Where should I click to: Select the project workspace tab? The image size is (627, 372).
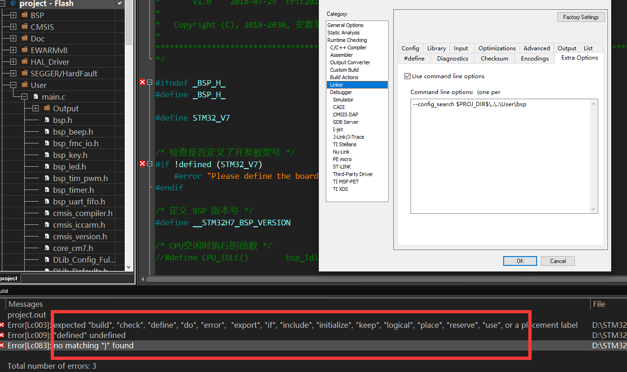9,278
